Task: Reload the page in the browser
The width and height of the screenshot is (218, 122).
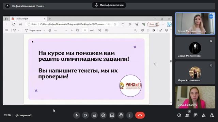Action: coord(14,24)
